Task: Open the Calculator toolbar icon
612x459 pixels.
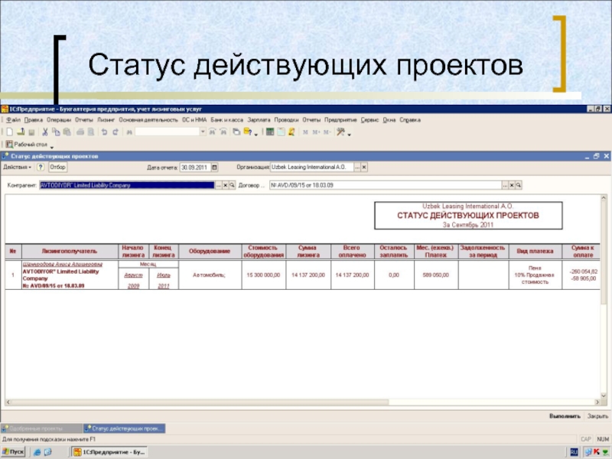Action: pyautogui.click(x=270, y=132)
